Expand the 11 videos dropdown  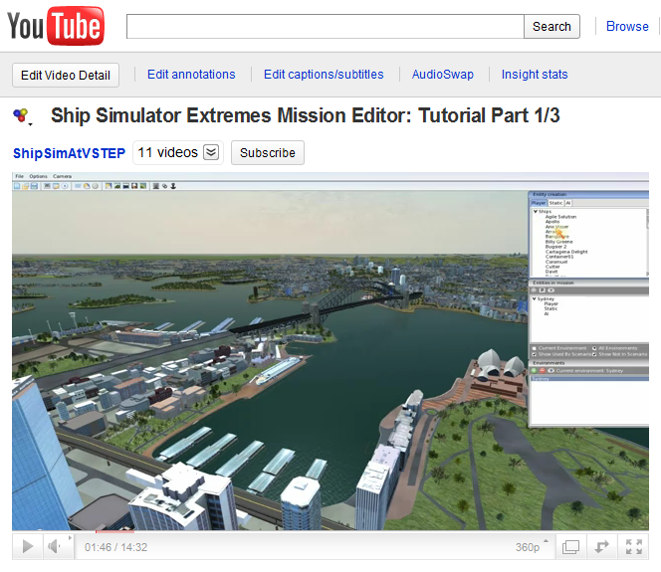click(211, 152)
